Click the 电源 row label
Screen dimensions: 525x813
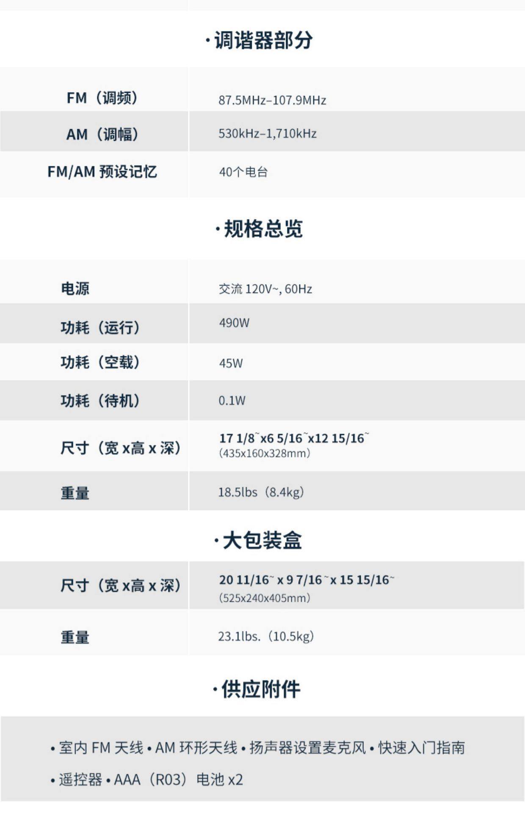click(x=75, y=289)
